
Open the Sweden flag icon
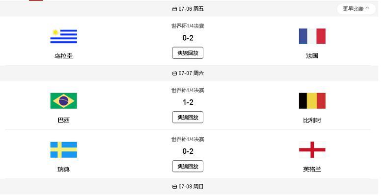point(64,150)
